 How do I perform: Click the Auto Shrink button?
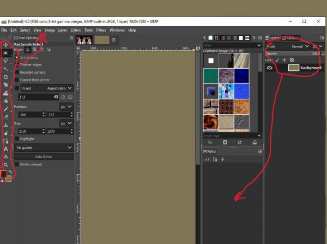[x=44, y=157]
